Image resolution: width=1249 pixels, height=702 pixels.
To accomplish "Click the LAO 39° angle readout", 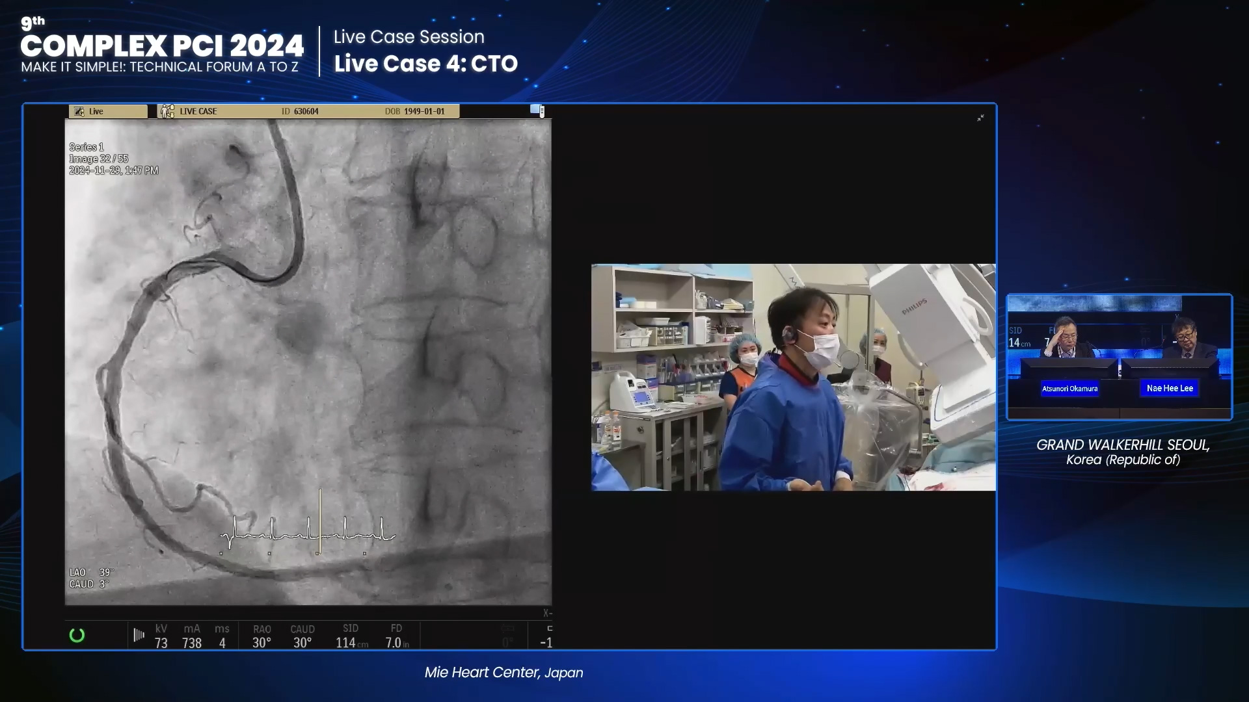I will pyautogui.click(x=92, y=572).
